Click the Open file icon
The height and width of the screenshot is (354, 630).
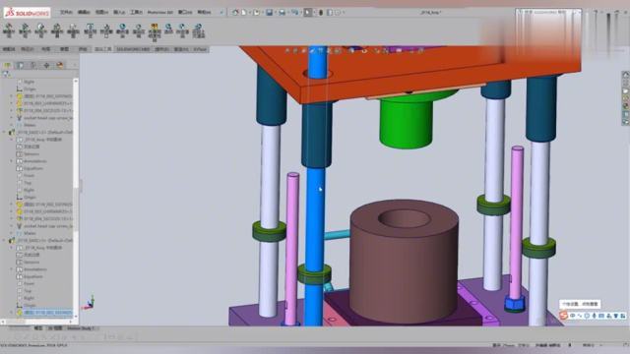click(256, 13)
